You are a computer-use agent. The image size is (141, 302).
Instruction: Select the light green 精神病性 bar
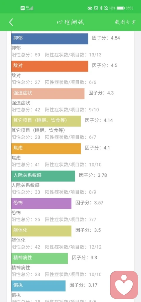click(x=39, y=258)
